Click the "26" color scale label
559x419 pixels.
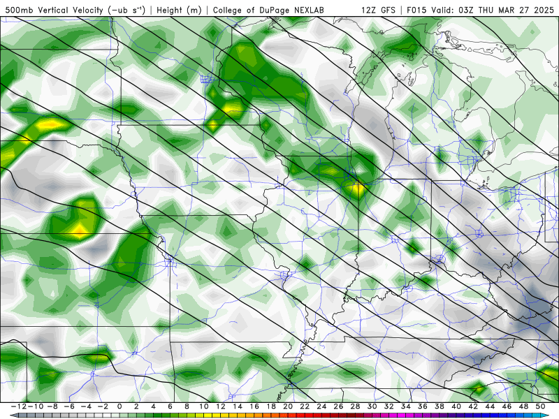(339, 406)
